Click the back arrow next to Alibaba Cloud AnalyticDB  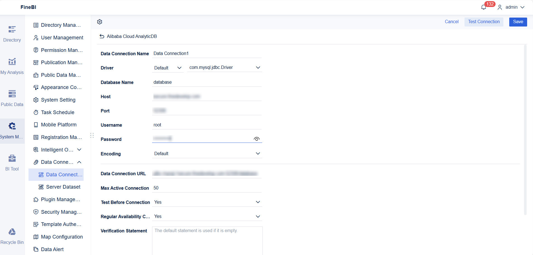[102, 36]
